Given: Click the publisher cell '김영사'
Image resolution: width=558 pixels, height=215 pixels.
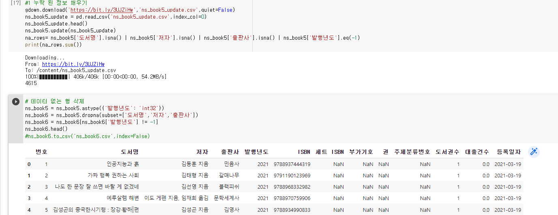Looking at the screenshot, I should point(232,210).
